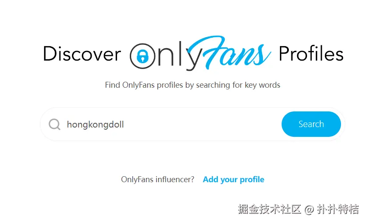The image size is (366, 222).
Task: Click the magnifying glass icon in search bar
Action: tap(54, 124)
